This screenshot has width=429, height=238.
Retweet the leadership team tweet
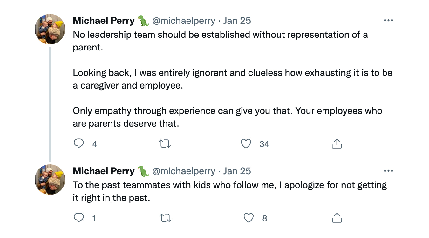(x=165, y=144)
